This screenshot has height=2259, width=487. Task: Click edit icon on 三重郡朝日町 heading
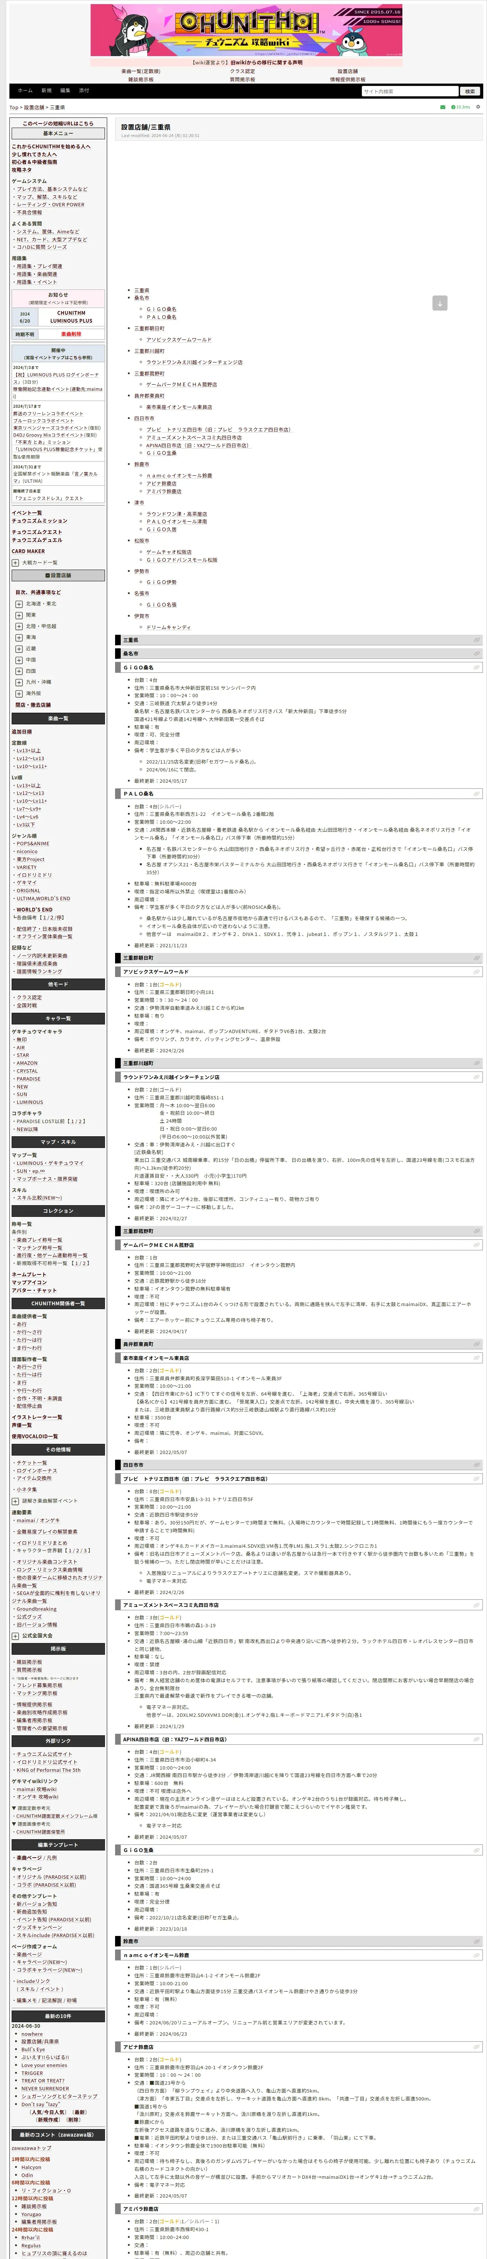(476, 957)
